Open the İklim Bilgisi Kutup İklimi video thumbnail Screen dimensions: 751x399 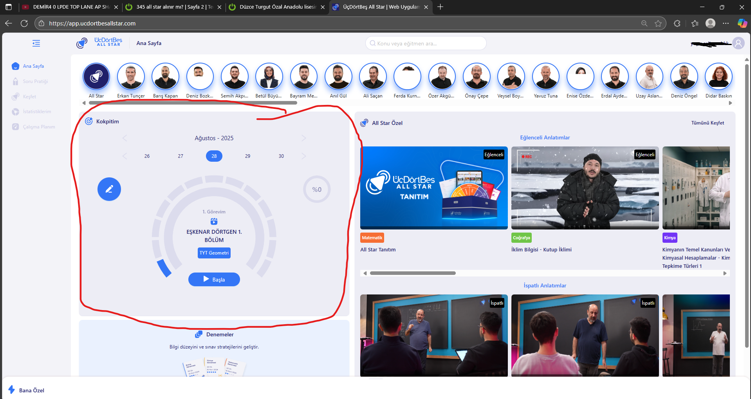585,188
